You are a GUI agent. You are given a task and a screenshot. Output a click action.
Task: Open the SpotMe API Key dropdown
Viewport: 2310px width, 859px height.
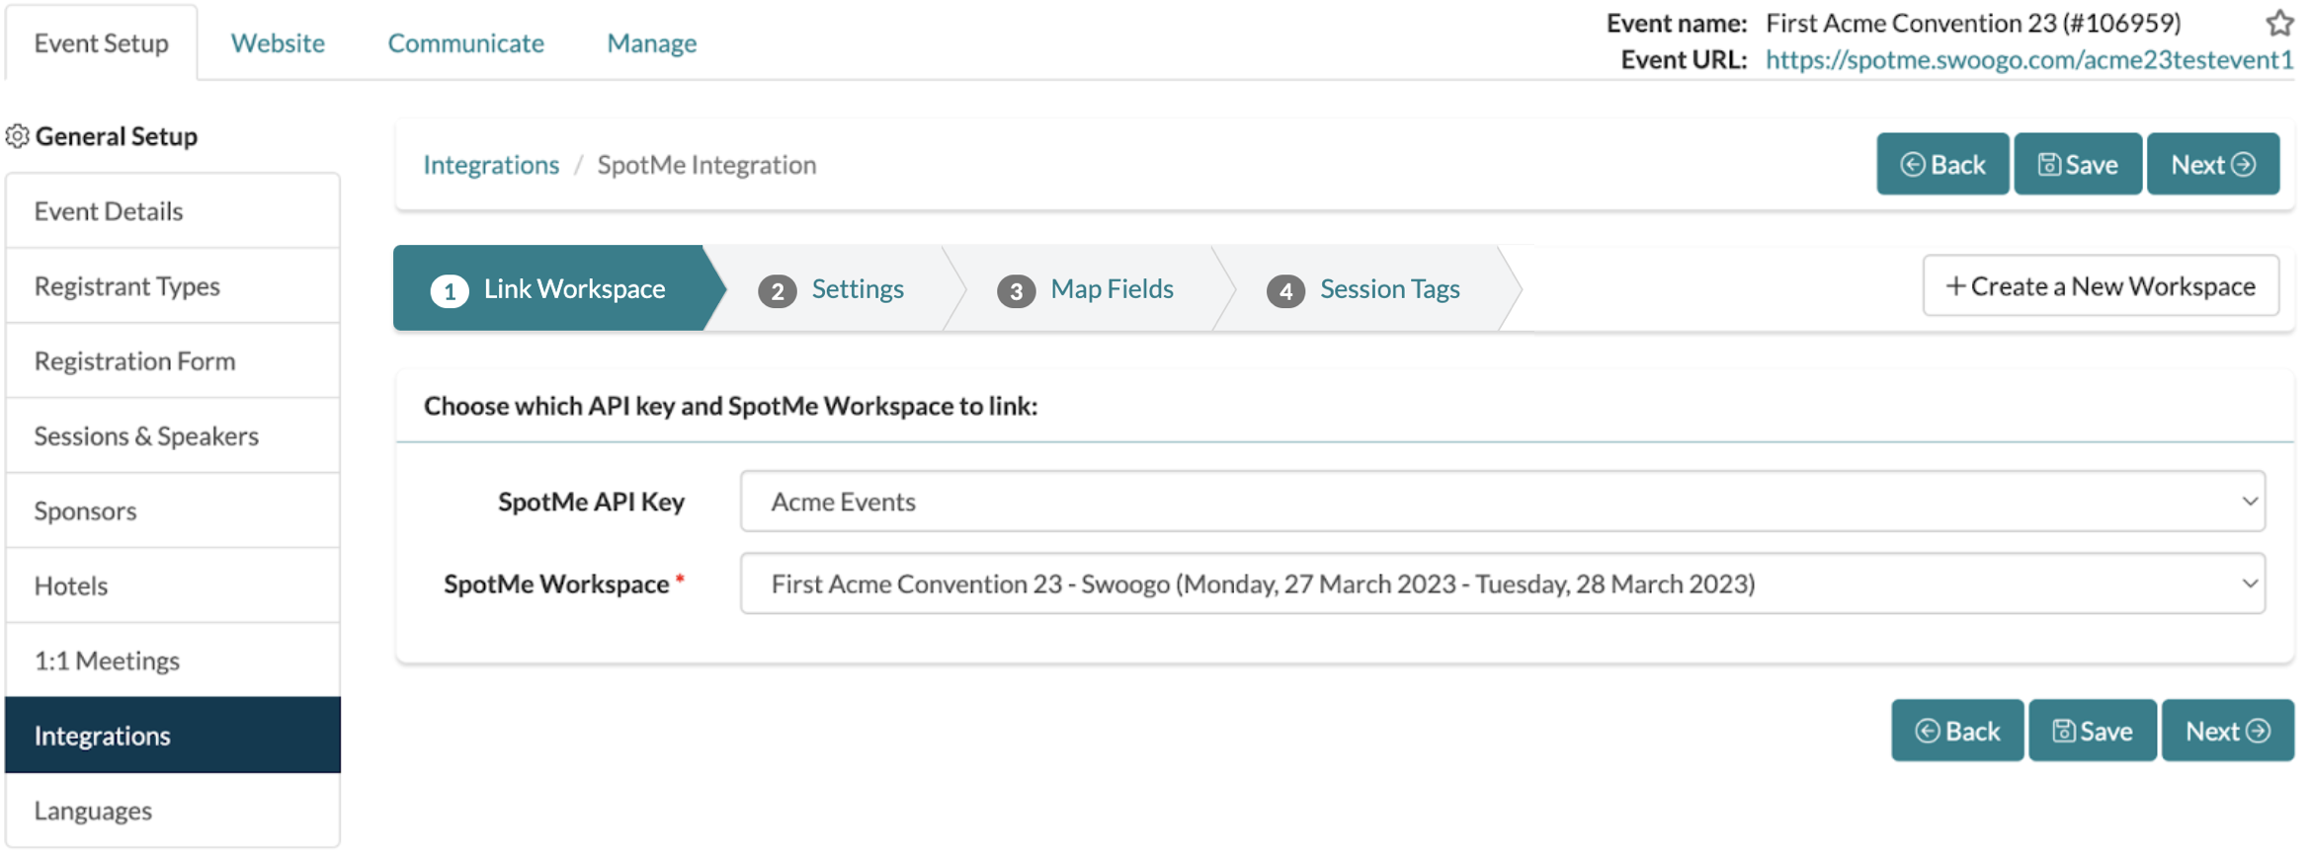coord(2250,501)
